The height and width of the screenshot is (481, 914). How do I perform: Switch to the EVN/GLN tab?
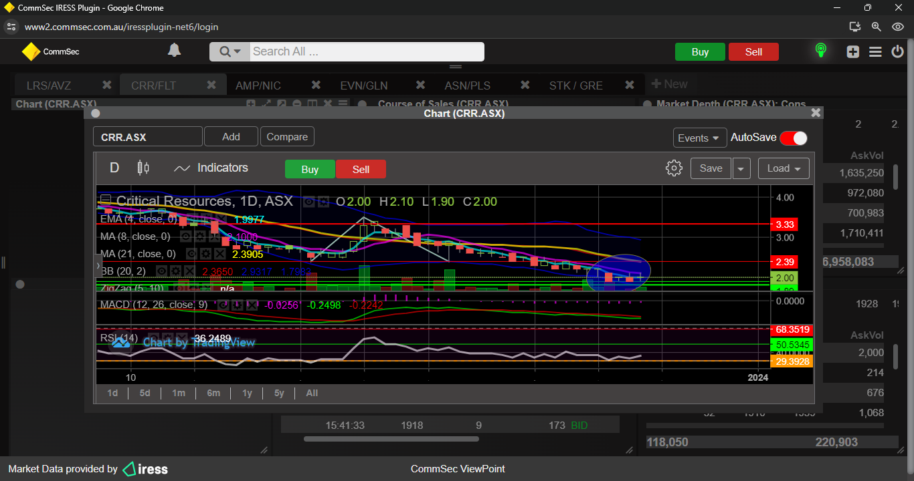(x=364, y=86)
